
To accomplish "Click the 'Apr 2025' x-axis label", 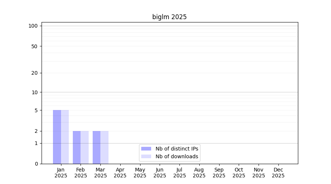I will click(x=120, y=173).
